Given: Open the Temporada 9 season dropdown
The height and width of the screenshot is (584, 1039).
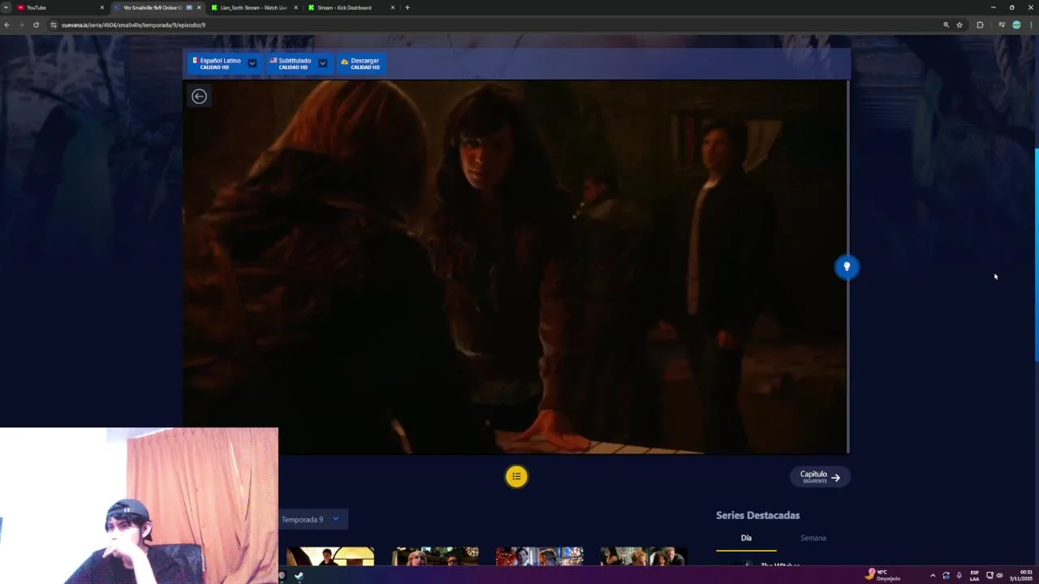Looking at the screenshot, I should 313,519.
